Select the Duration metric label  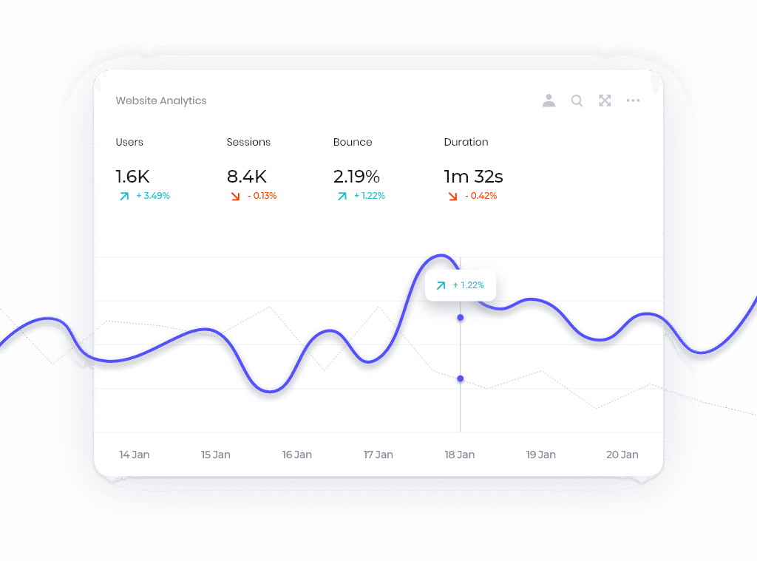466,142
